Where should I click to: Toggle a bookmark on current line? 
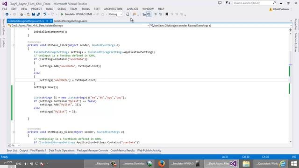167,14
